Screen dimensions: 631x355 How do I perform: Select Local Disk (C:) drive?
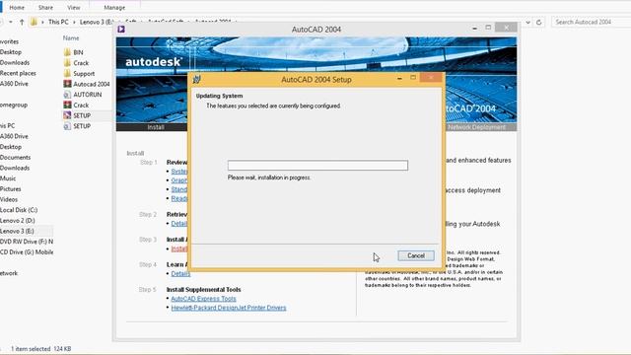coord(19,210)
